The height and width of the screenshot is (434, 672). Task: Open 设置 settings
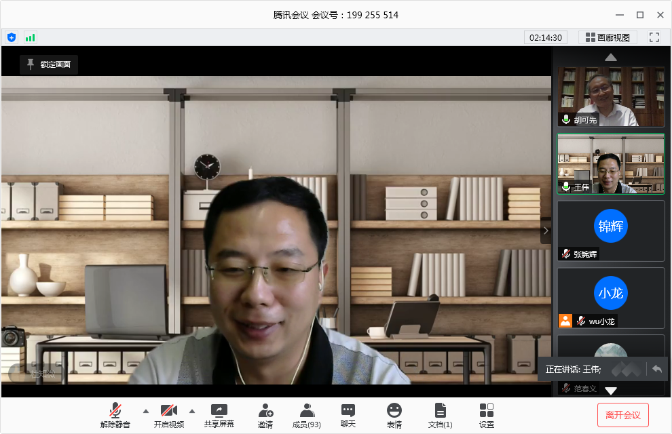[x=487, y=415]
